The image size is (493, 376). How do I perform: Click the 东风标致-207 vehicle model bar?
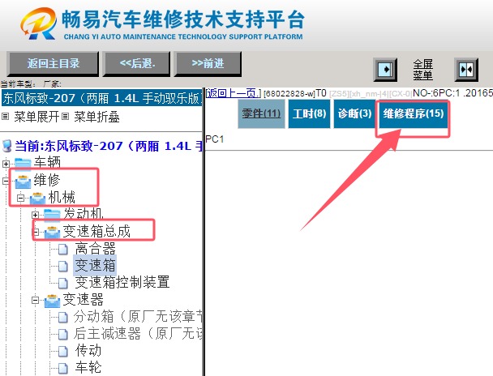click(101, 98)
